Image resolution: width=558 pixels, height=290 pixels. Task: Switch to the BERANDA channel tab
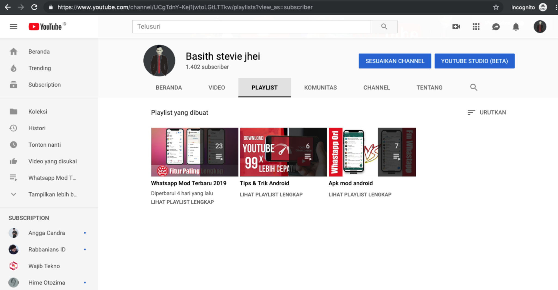coord(169,88)
